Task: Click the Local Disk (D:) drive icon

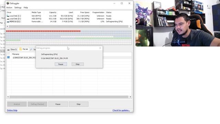Action: coord(8,19)
